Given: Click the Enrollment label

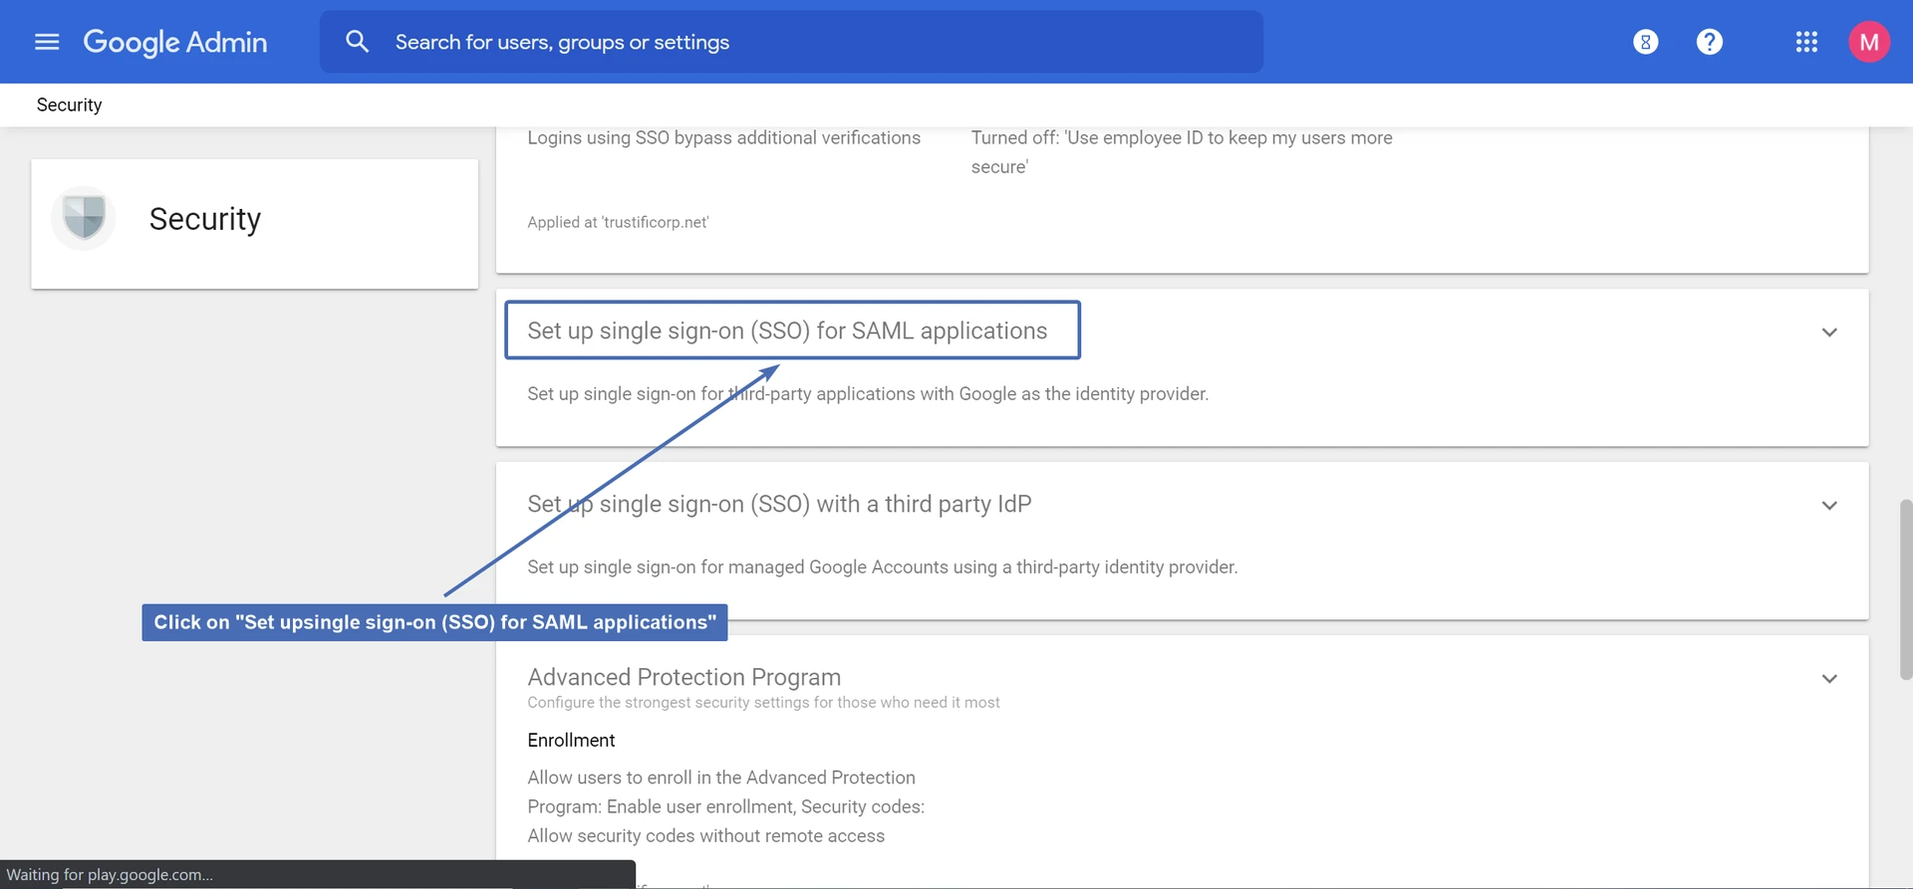Looking at the screenshot, I should pyautogui.click(x=571, y=740).
